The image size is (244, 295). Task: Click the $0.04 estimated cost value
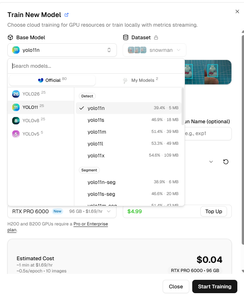pos(209,259)
